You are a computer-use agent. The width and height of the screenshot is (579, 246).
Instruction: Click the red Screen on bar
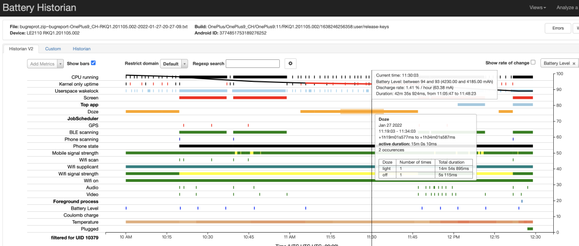[x=203, y=98]
